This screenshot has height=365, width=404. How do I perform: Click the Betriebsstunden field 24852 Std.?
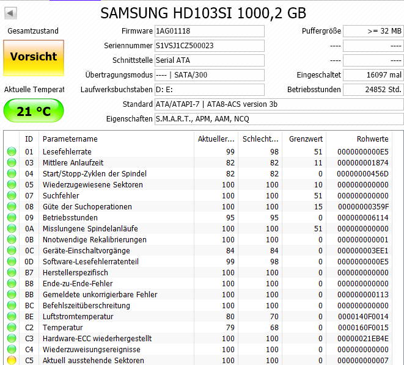(373, 90)
